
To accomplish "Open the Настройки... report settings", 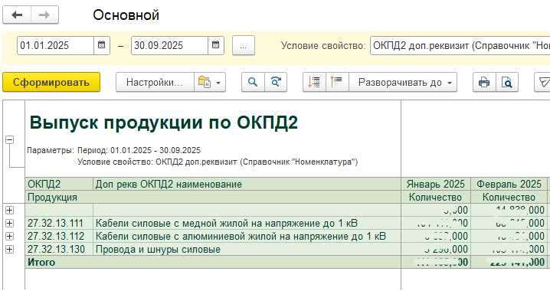I will coord(155,83).
